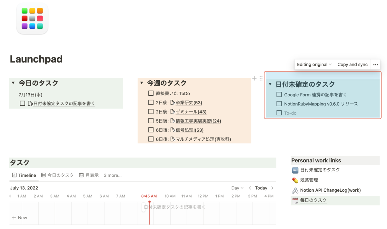
Task: Switch to the 今日のタスク view tab
Action: pyautogui.click(x=57, y=175)
